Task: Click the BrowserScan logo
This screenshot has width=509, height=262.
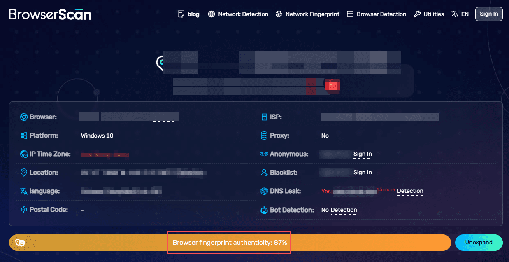Action: pos(49,14)
